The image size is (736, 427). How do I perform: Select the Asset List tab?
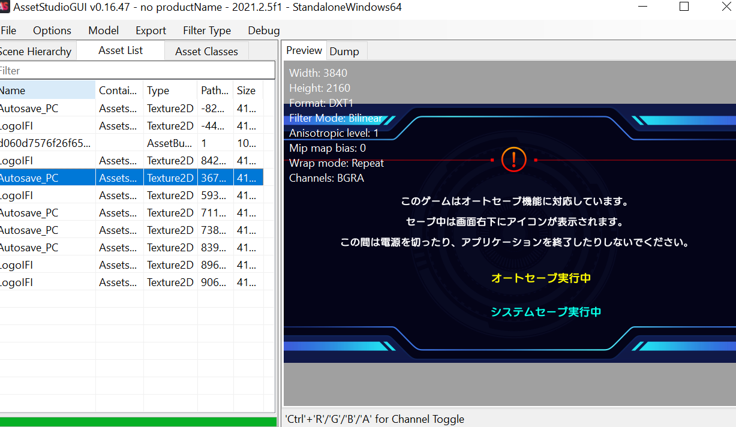click(x=121, y=51)
